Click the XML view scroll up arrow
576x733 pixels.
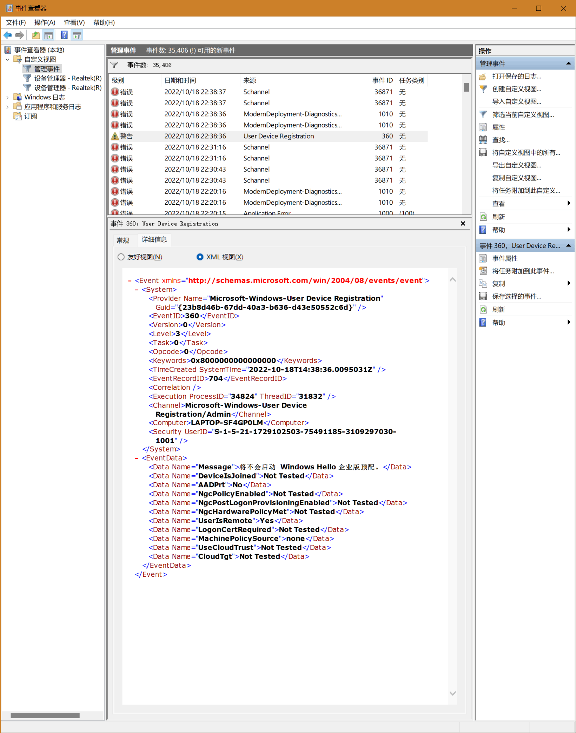pyautogui.click(x=453, y=280)
